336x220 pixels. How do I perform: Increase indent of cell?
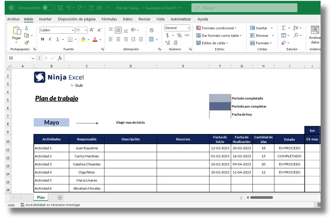click(141, 39)
